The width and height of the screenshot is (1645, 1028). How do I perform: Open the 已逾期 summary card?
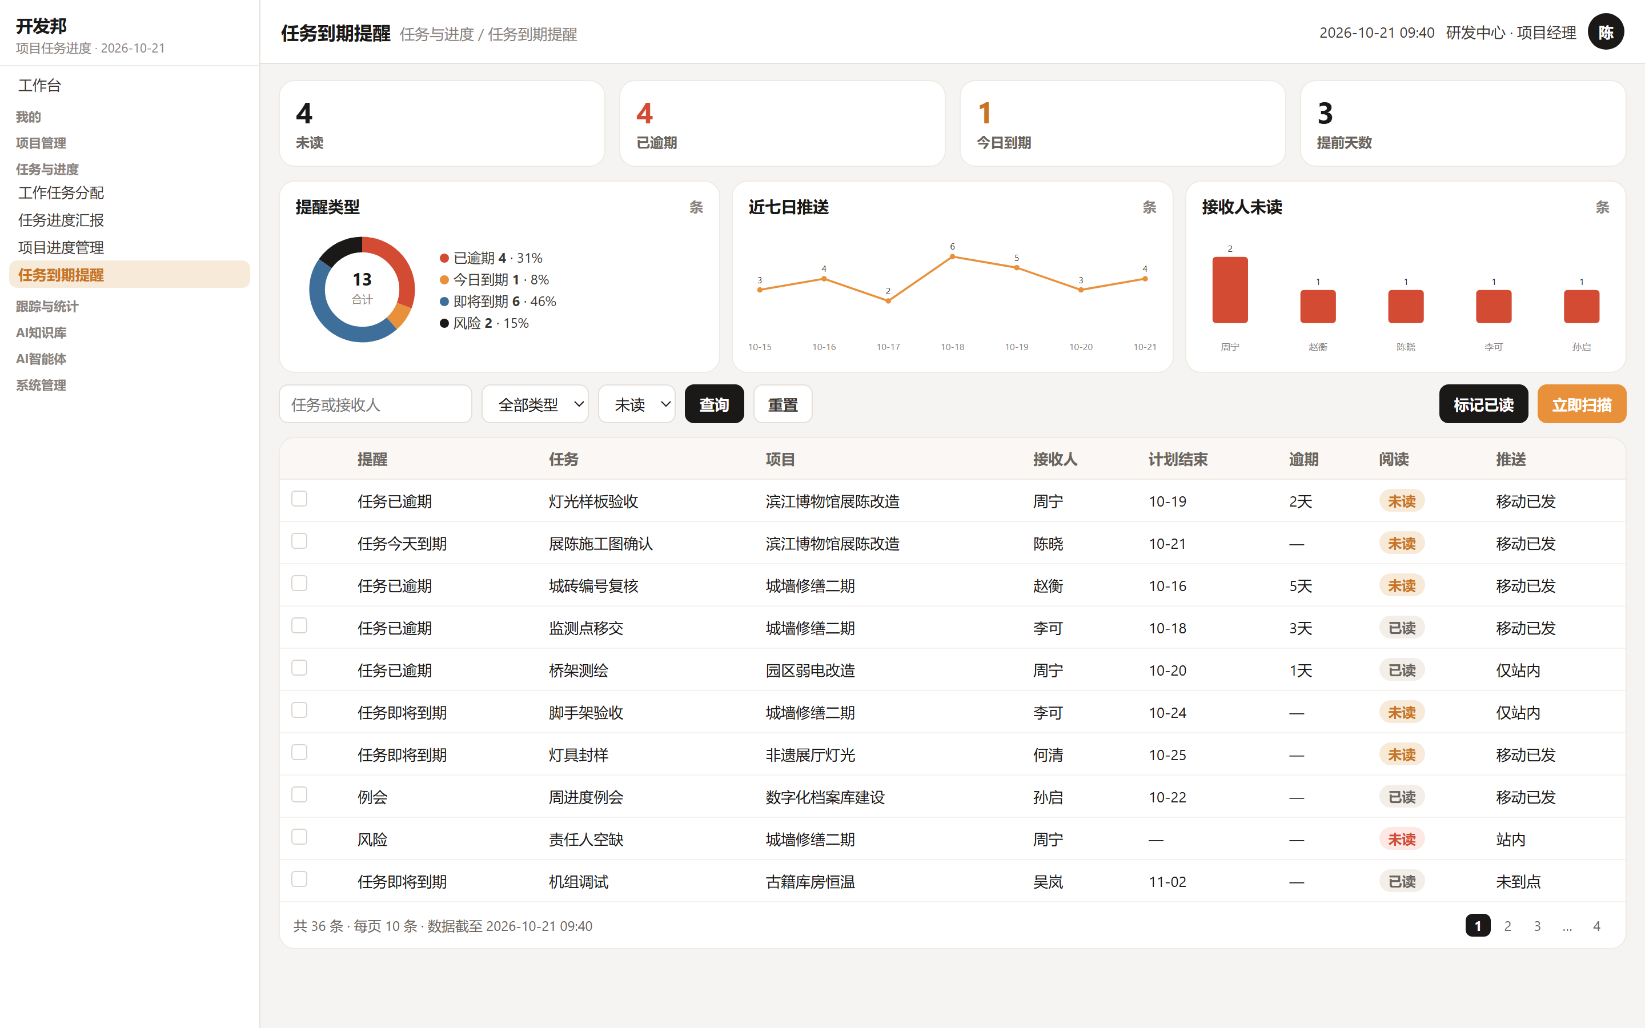pyautogui.click(x=782, y=123)
